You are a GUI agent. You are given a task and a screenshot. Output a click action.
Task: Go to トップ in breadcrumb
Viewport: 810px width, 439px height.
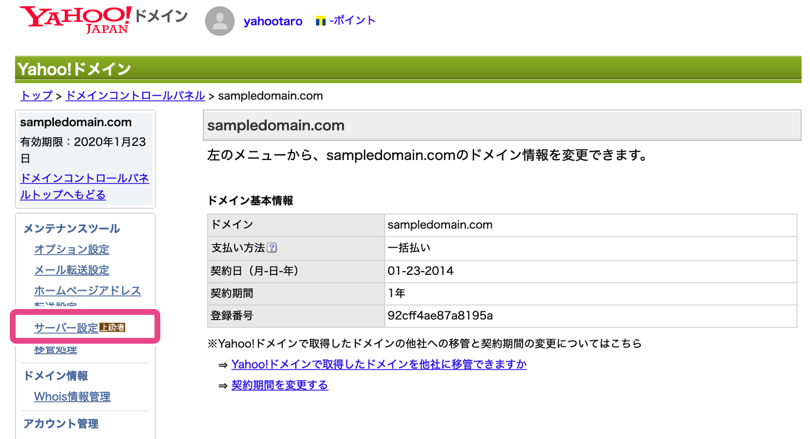point(36,96)
